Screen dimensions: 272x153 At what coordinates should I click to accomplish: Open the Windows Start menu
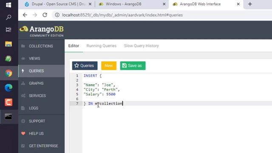8,5
